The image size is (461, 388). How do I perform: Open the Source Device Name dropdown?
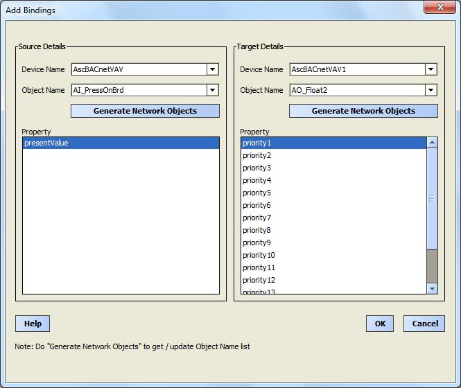pyautogui.click(x=213, y=69)
